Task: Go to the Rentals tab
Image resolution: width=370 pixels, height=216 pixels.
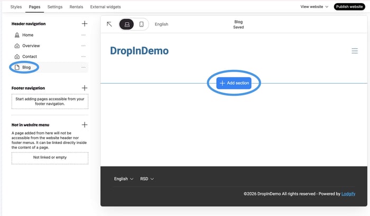Action: (x=76, y=7)
